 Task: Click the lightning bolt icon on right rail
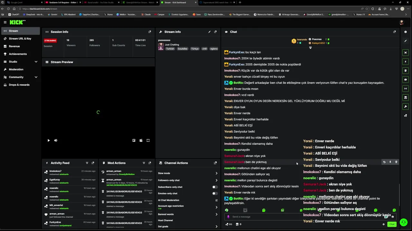(406, 62)
